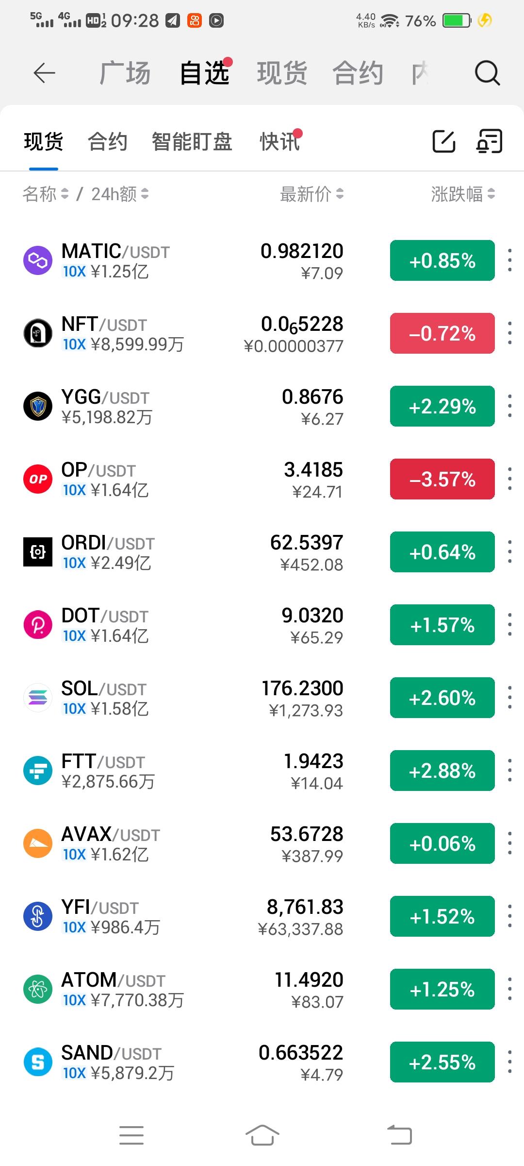Open more options for MATIC/USDT

pos(509,260)
